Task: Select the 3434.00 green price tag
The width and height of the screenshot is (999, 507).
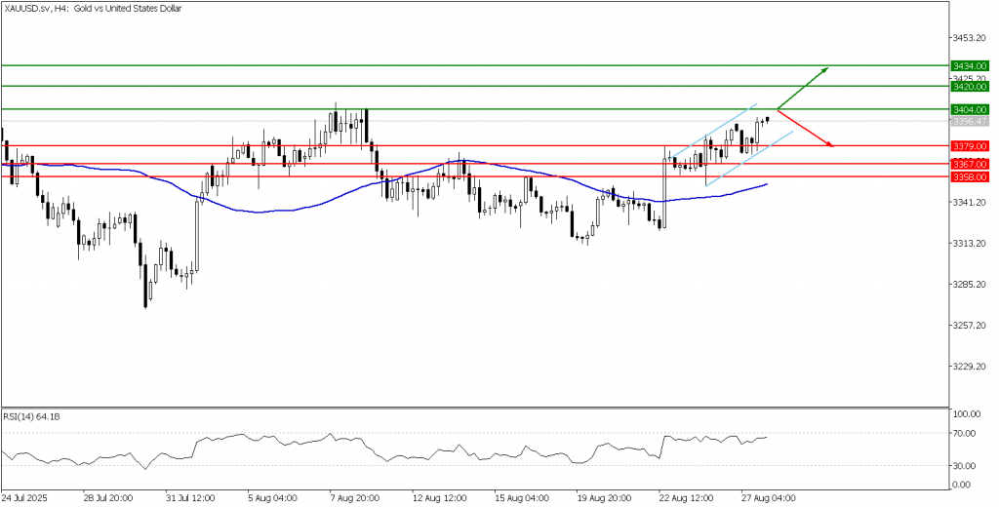Action: click(x=971, y=65)
